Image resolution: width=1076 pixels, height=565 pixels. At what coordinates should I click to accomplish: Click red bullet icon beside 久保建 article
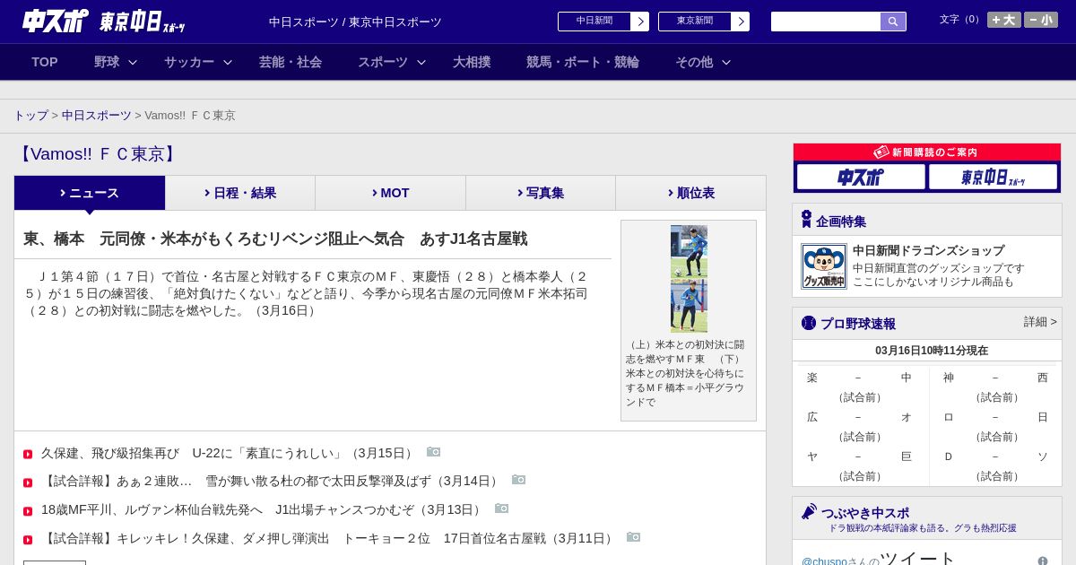pos(28,454)
